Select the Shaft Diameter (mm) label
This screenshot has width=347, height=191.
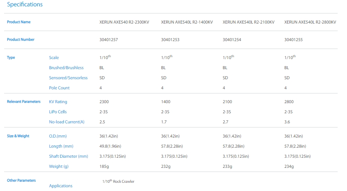68,156
